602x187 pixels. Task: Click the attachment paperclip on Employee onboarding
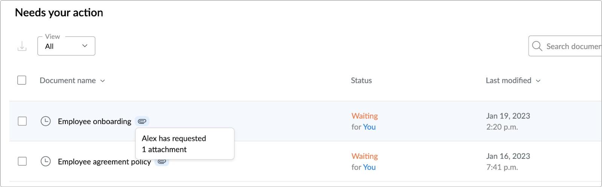142,121
